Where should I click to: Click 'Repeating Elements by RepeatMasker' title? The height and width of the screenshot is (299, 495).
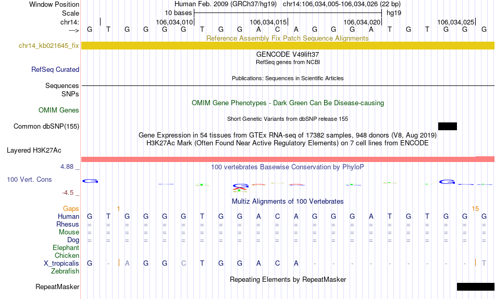(x=288, y=280)
